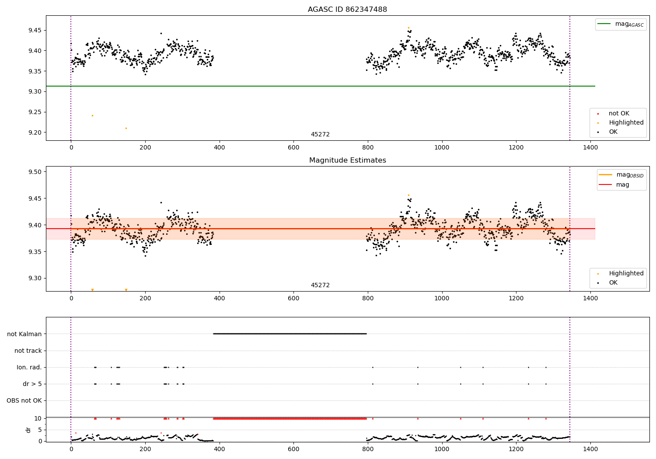This screenshot has width=656, height=459.
Task: Click the 'not track' axis label
Action: tap(28, 351)
